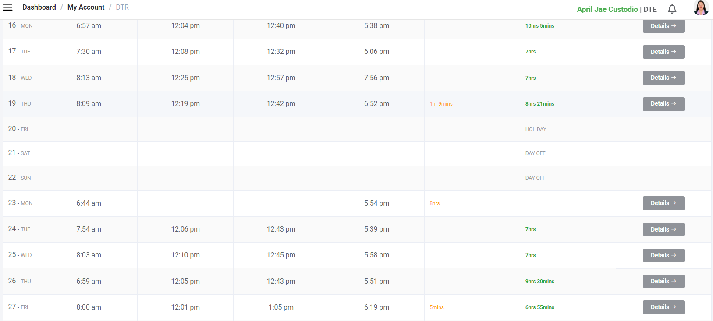713x321 pixels.
Task: Click the notification bell icon
Action: pyautogui.click(x=672, y=9)
